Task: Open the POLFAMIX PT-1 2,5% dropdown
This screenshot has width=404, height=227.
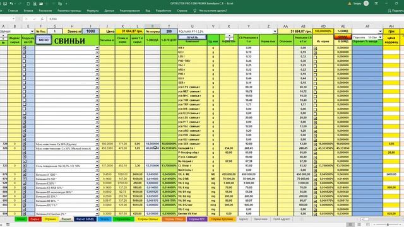Action: pyautogui.click(x=275, y=32)
